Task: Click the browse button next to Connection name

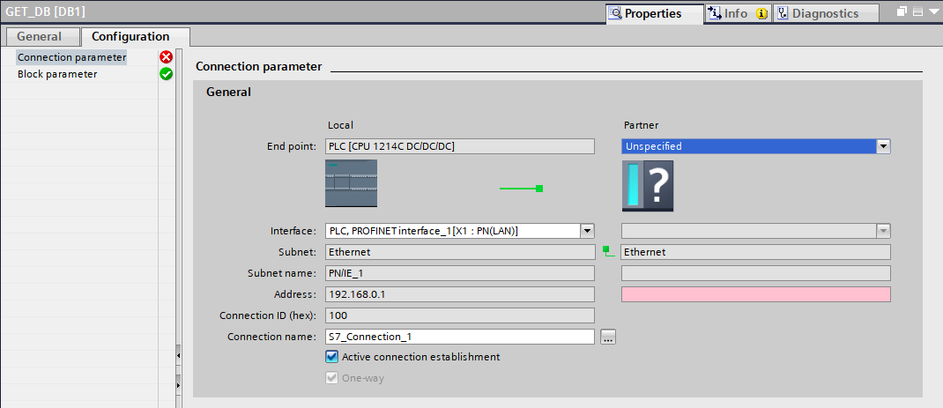Action: pos(608,337)
